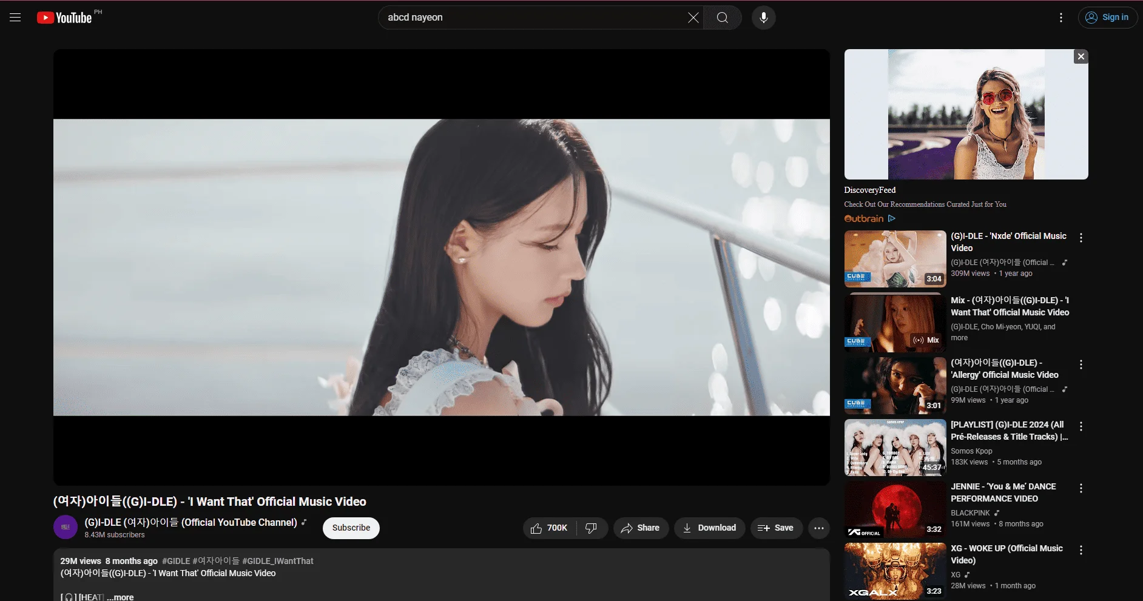Open XG - WOKE UP video title
The width and height of the screenshot is (1143, 601).
(x=1007, y=554)
